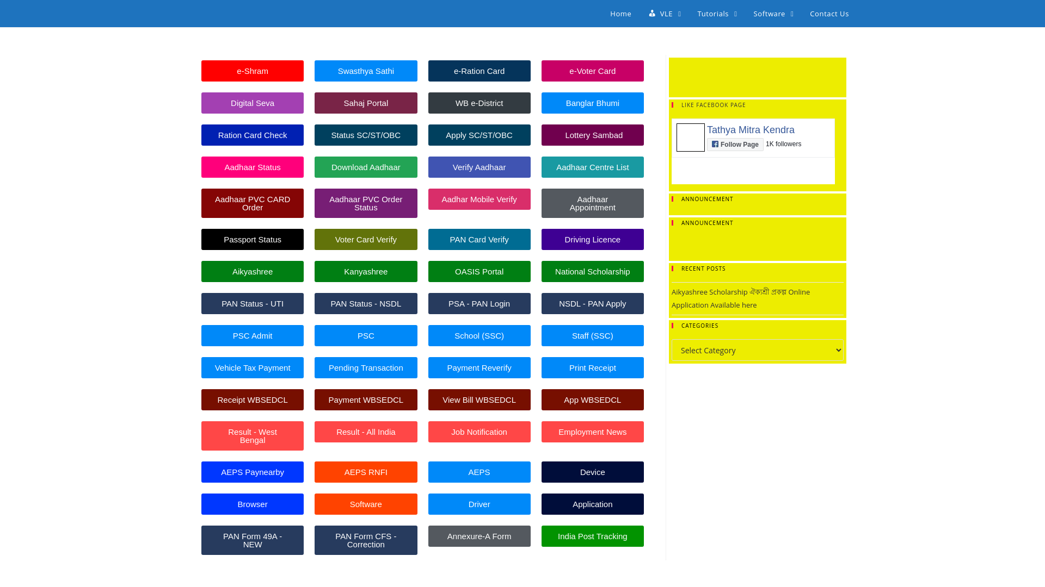Click Apply SC/ST/OBC

click(479, 135)
